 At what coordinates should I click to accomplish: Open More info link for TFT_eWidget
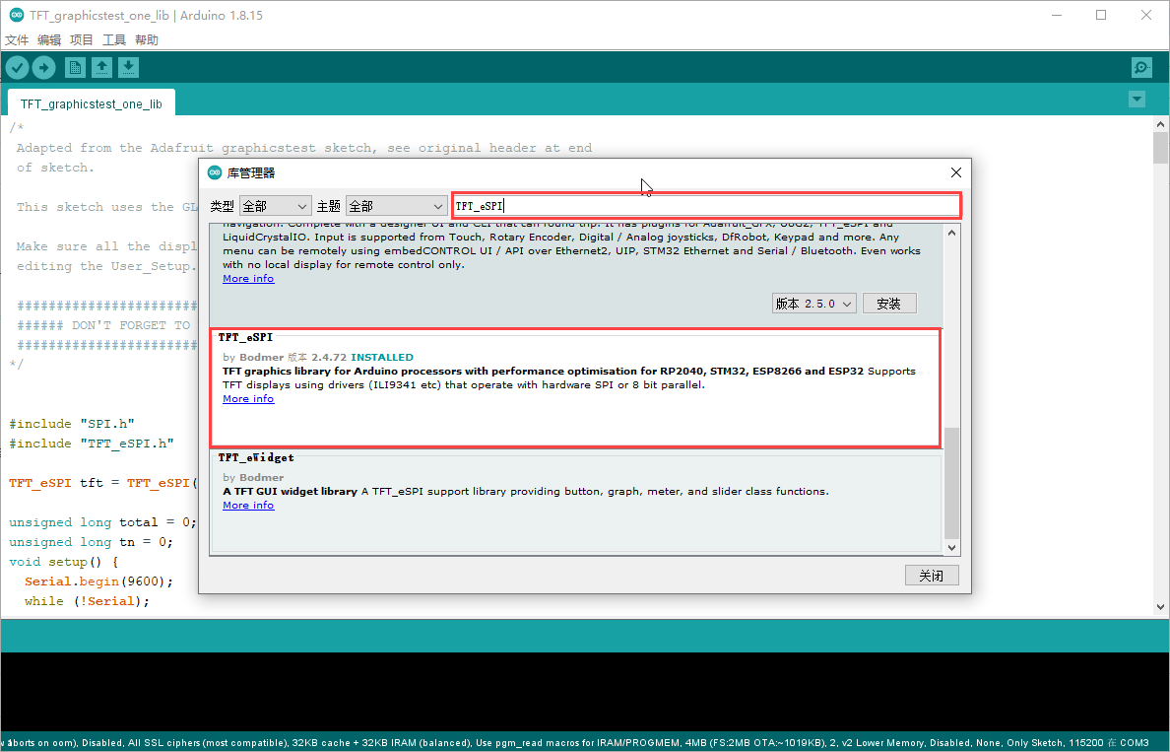248,506
